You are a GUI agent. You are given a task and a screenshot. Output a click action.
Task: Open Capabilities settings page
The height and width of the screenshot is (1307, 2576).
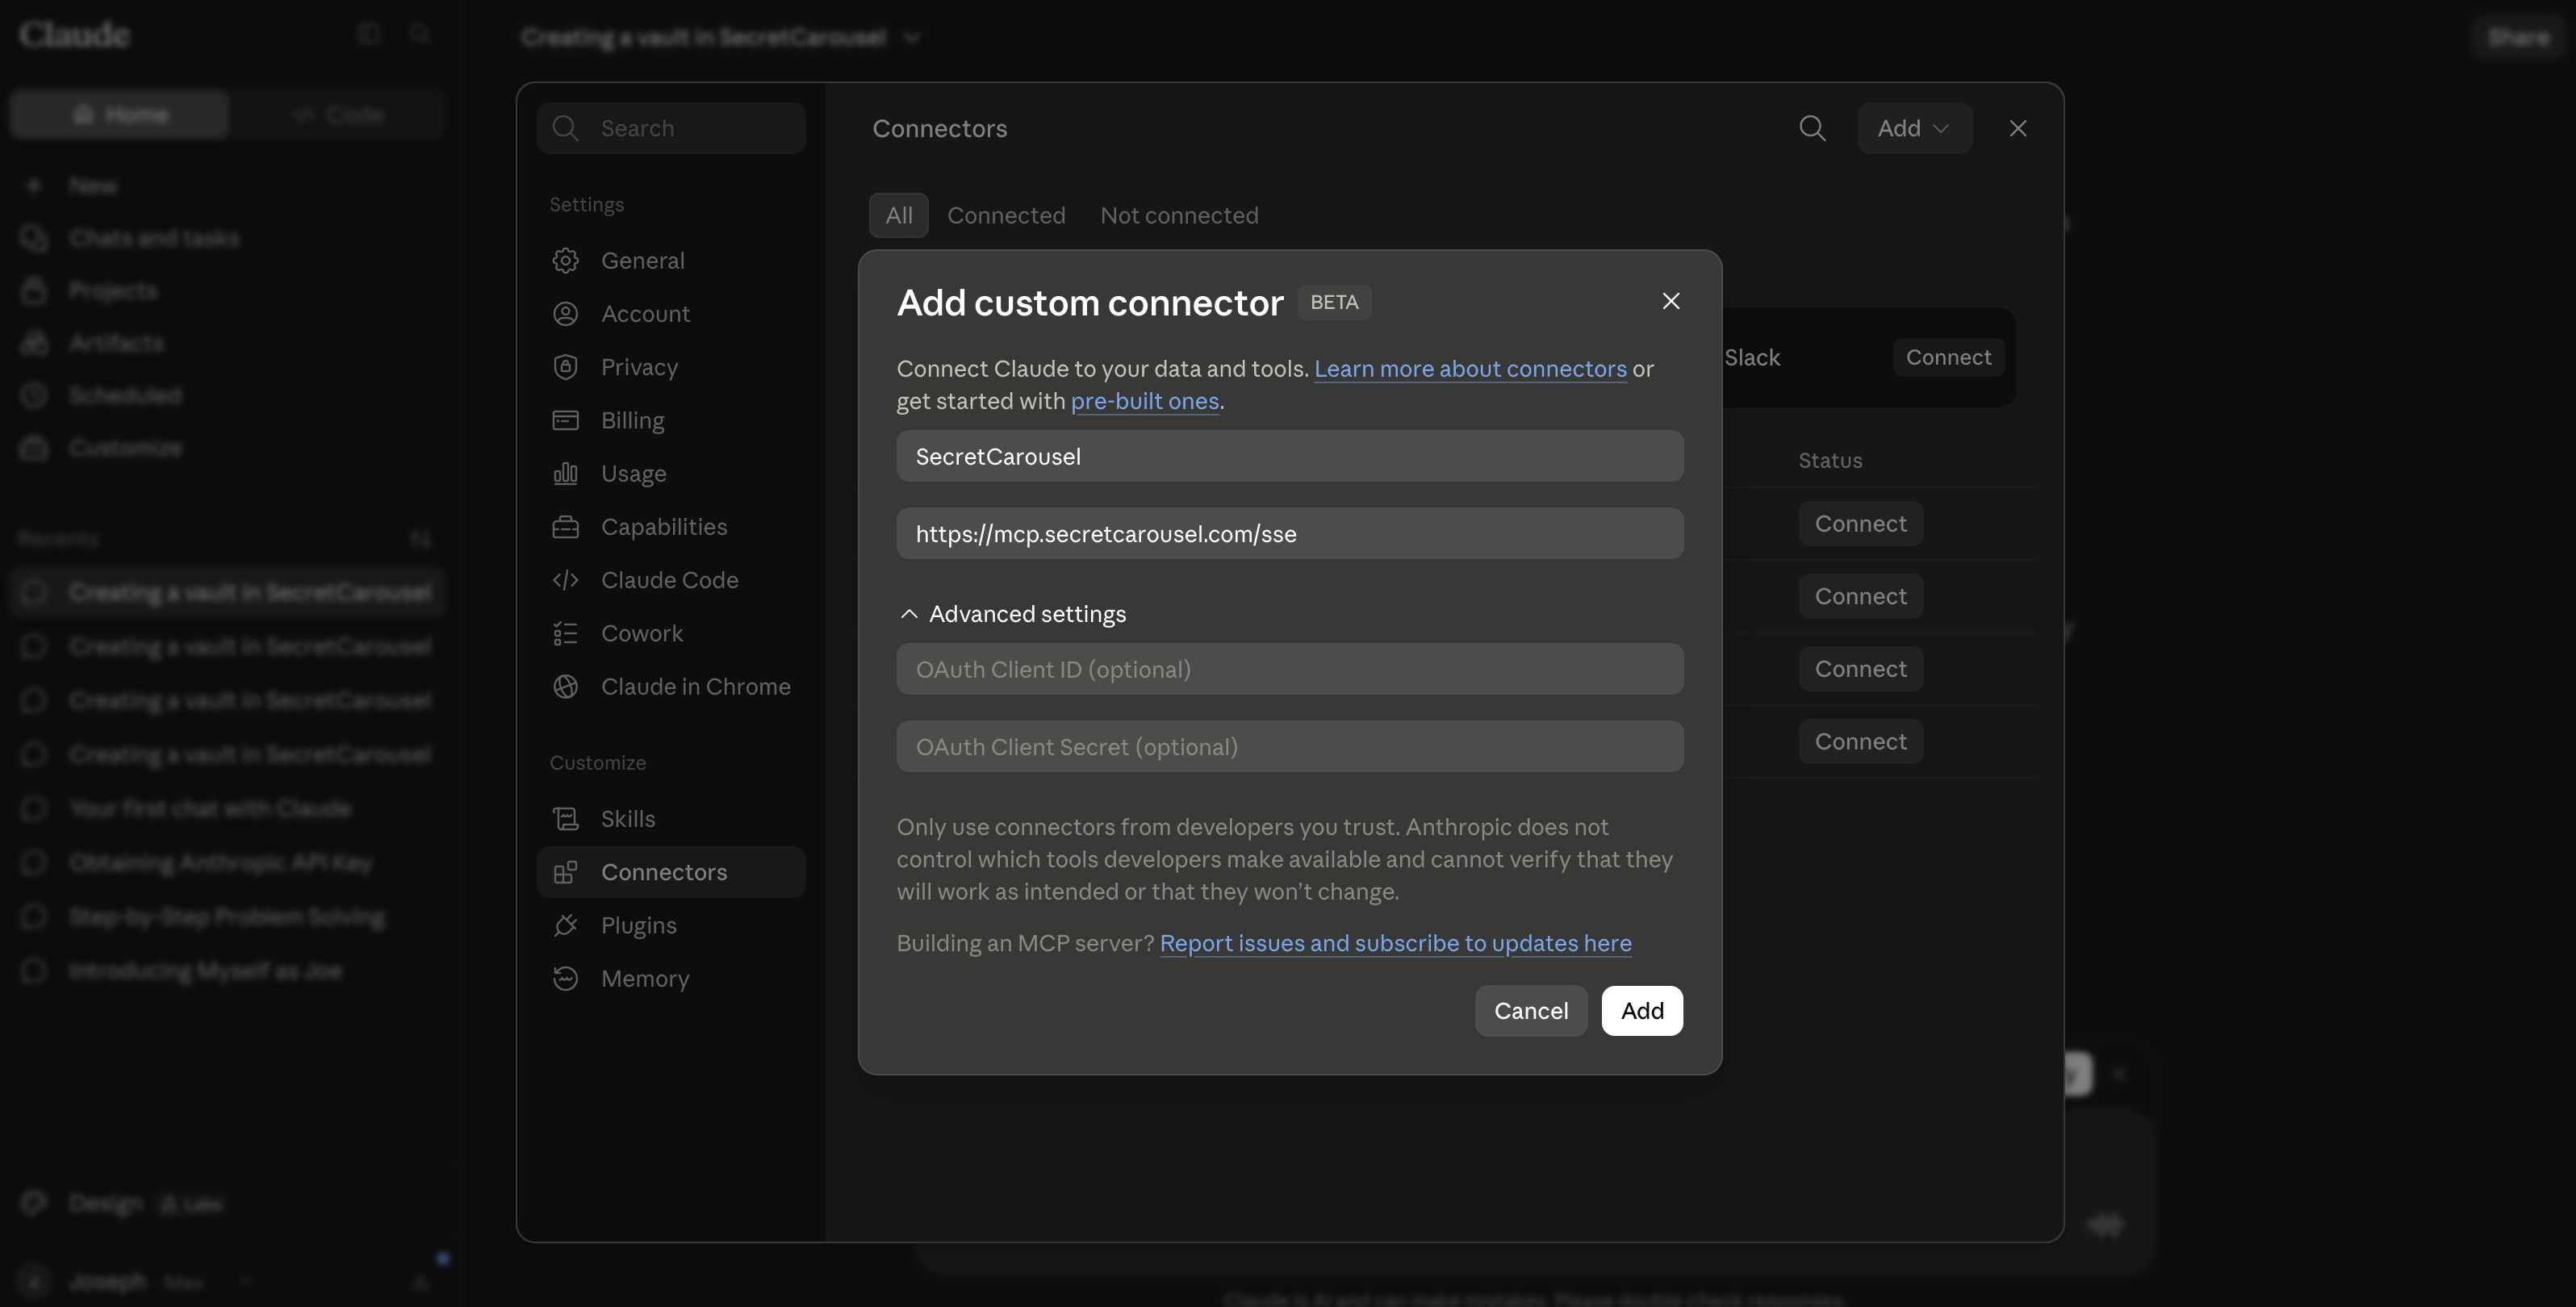[671, 527]
